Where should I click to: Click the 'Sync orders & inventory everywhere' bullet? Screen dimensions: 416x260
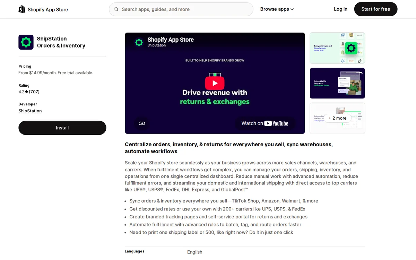(224, 201)
